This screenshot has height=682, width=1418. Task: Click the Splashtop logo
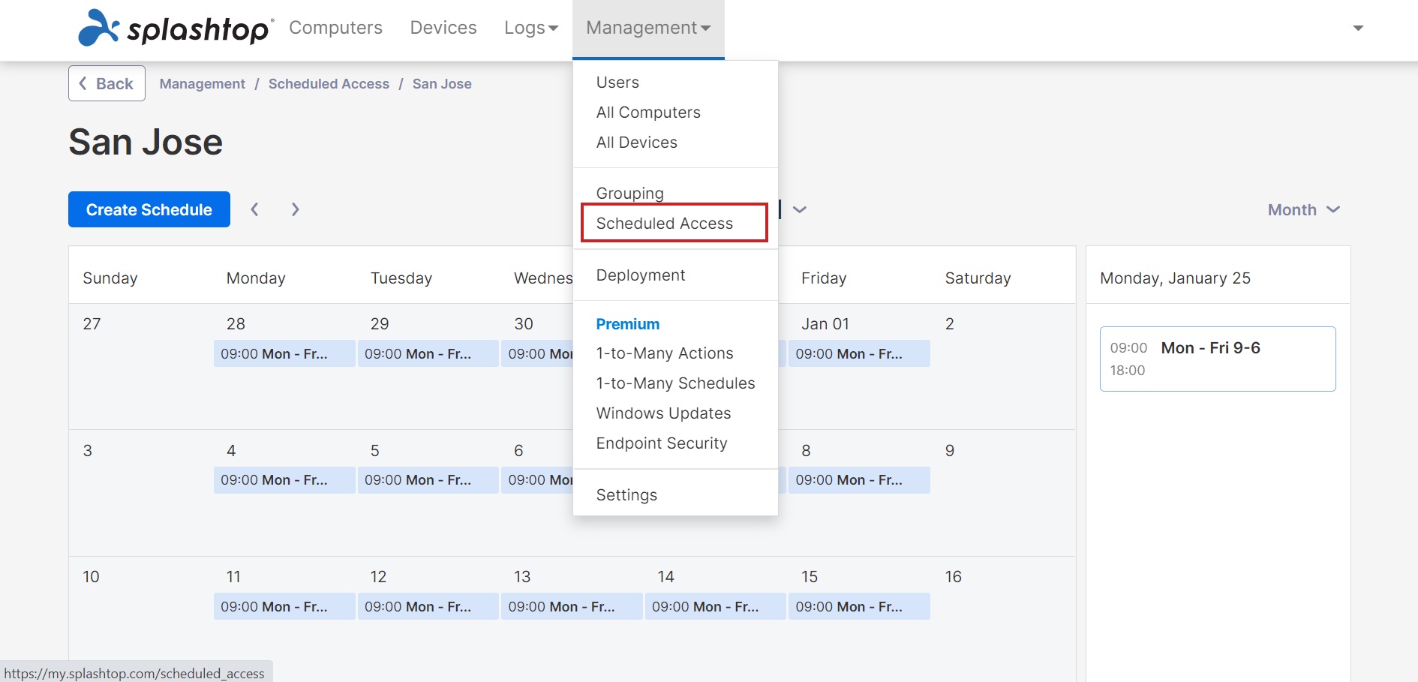(176, 28)
